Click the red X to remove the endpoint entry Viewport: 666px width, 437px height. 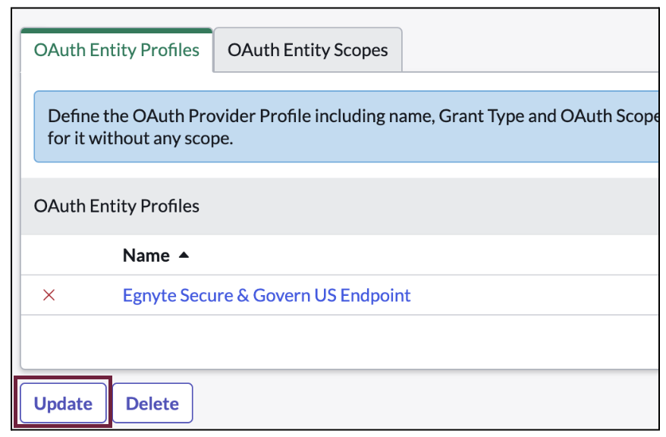coord(49,295)
